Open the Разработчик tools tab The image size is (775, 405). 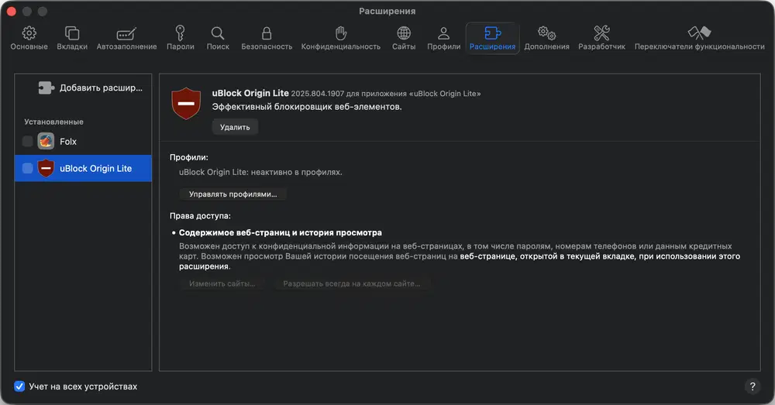coord(601,38)
